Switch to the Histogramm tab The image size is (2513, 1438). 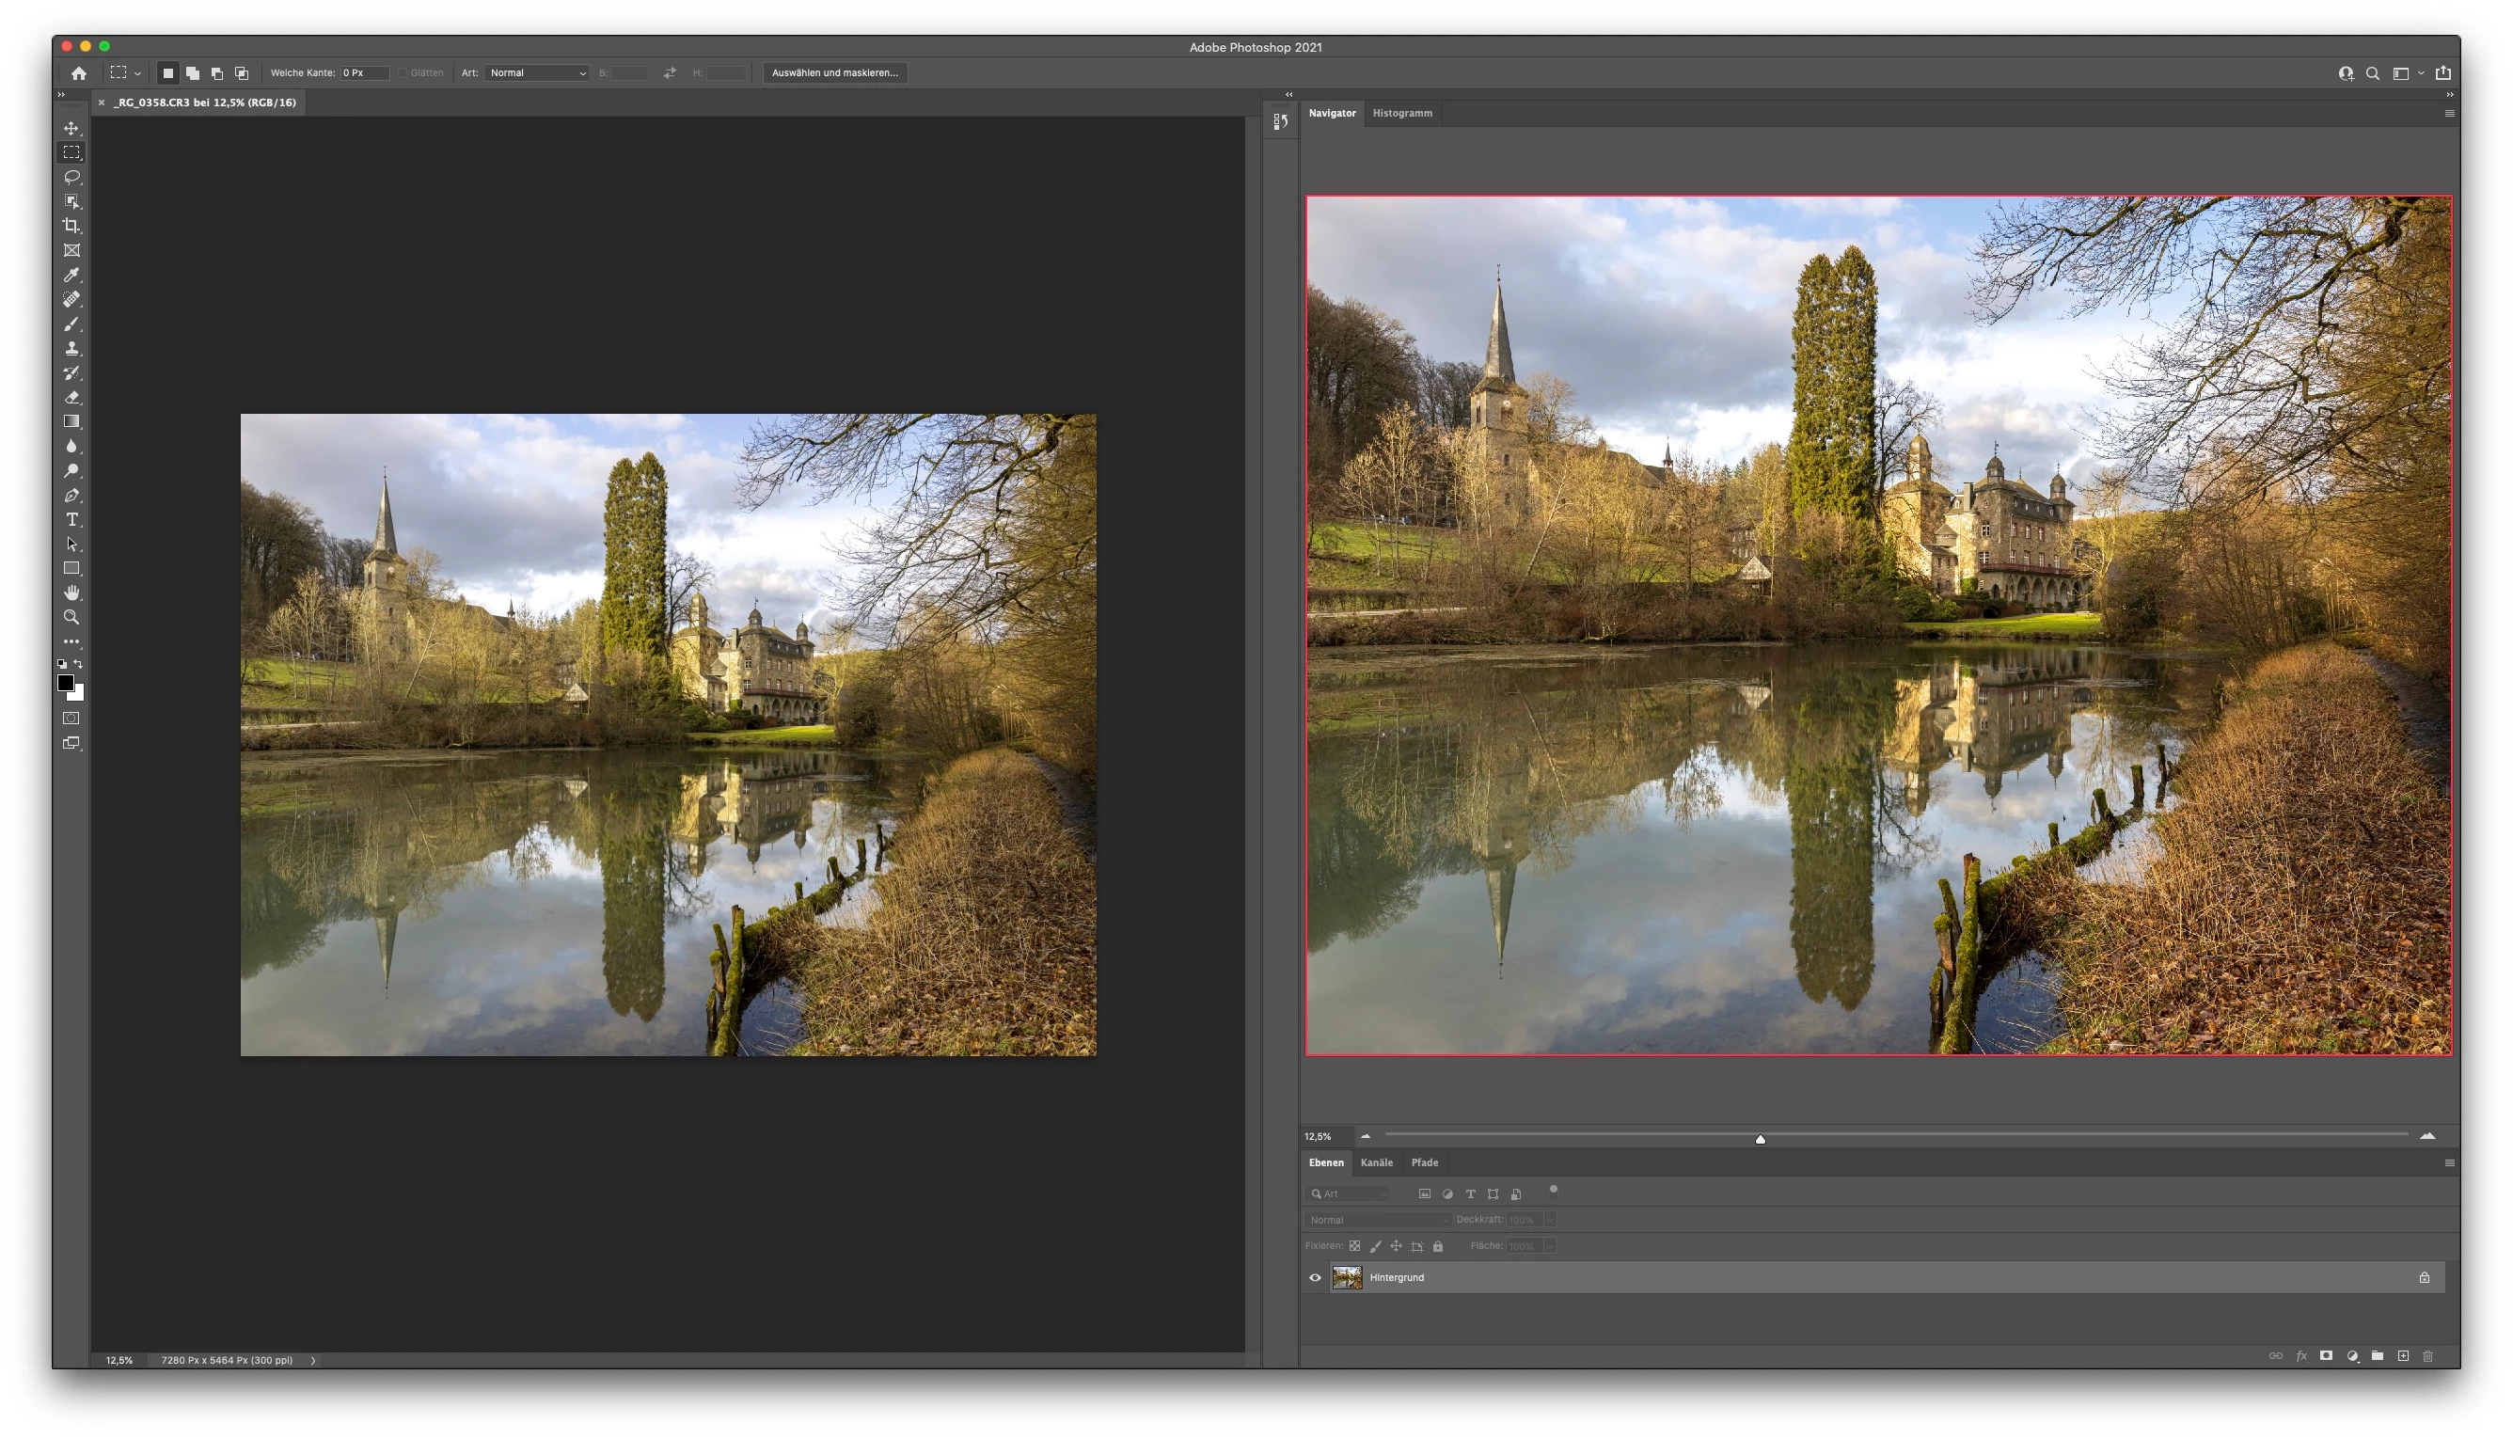pyautogui.click(x=1401, y=114)
